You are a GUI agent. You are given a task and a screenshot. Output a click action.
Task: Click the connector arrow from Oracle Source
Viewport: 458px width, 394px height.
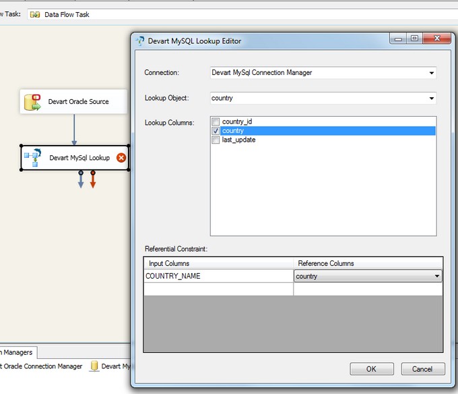pyautogui.click(x=74, y=130)
